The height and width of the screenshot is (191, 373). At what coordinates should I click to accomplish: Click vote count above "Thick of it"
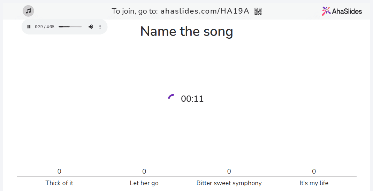coord(59,171)
